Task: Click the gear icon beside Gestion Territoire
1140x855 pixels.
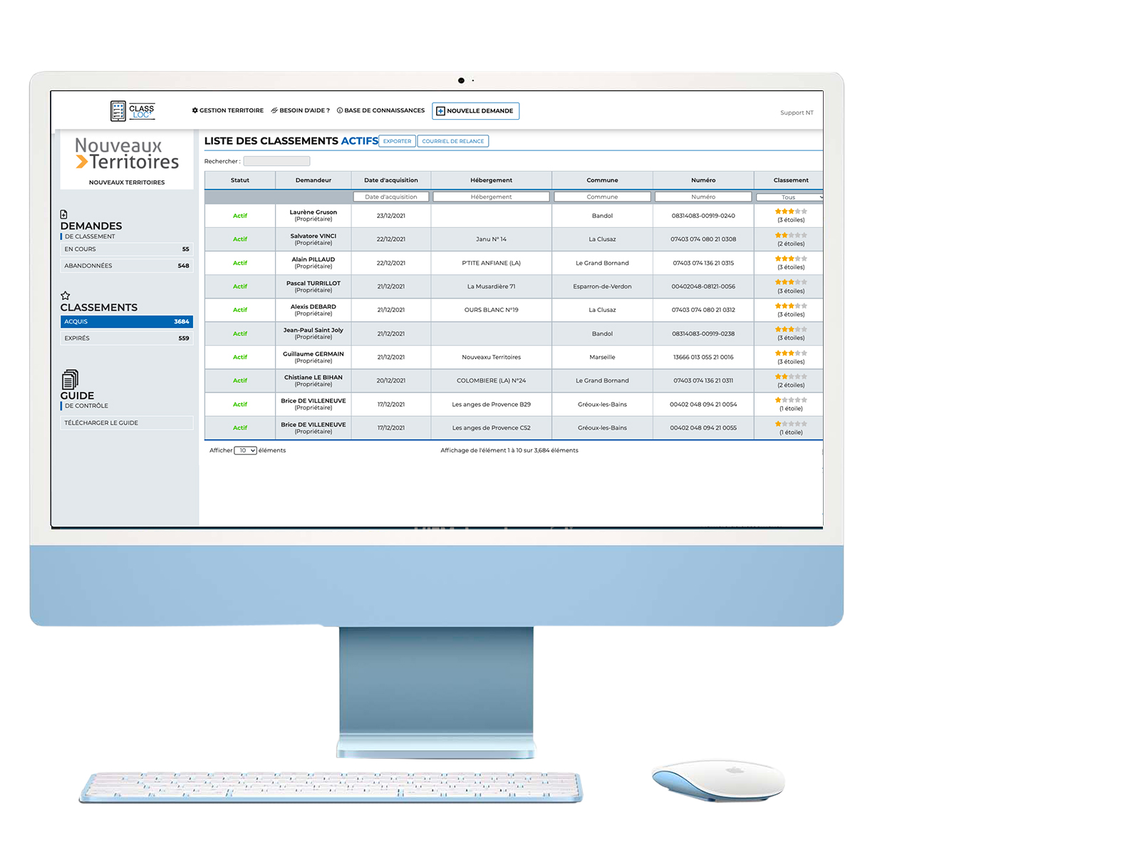Action: click(195, 110)
